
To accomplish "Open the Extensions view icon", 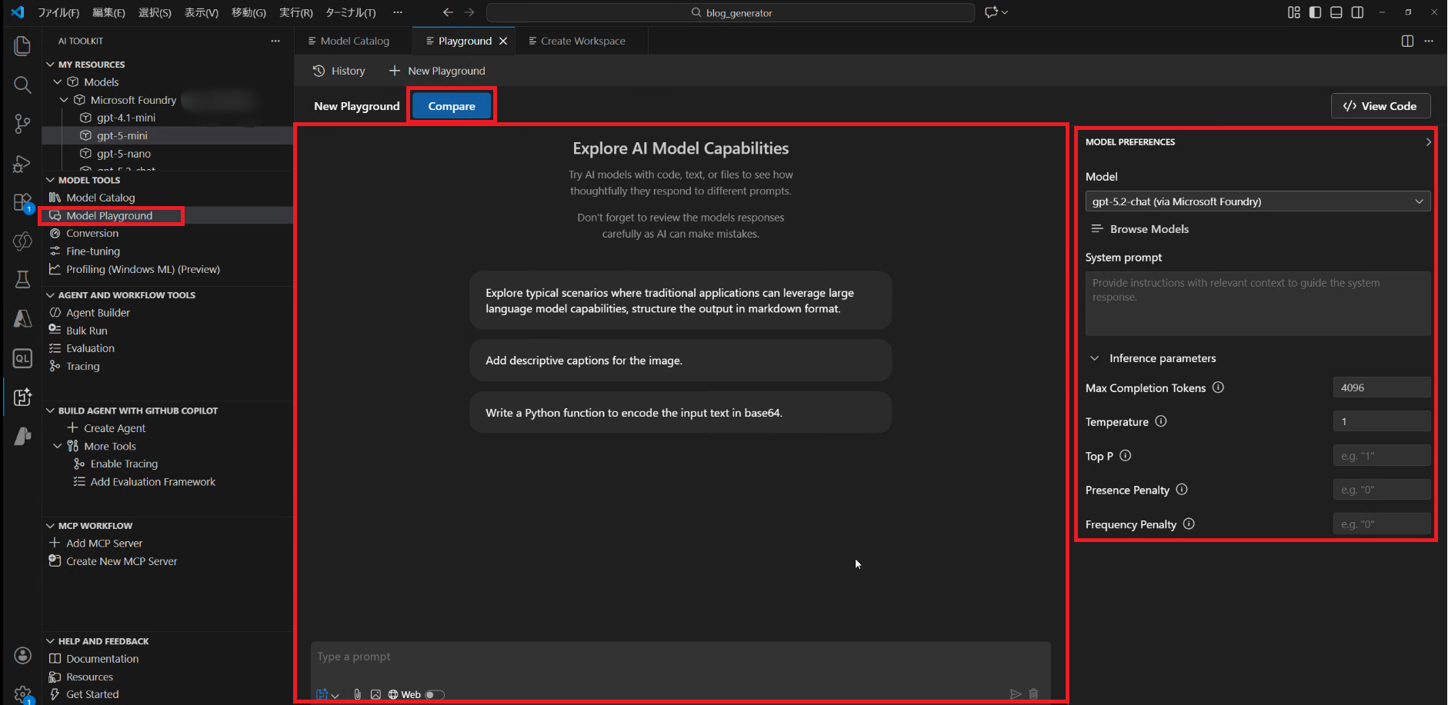I will (x=22, y=202).
